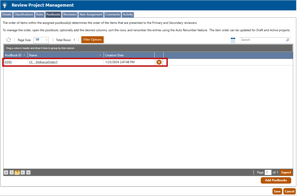Click the grid column layout icon
This screenshot has width=297, height=196.
click(x=233, y=40)
